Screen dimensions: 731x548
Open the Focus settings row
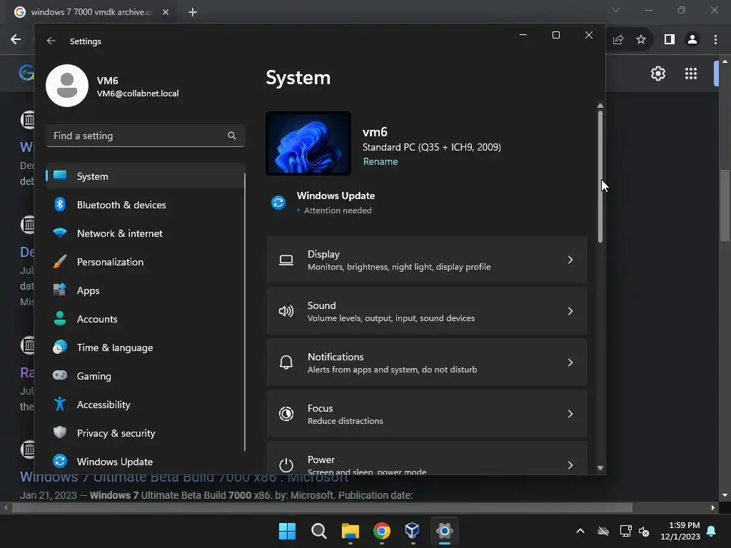(427, 413)
